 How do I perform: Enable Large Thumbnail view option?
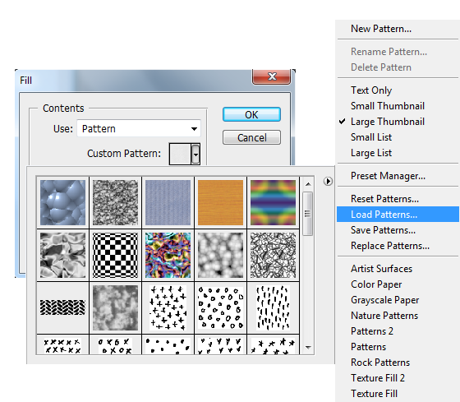click(387, 122)
